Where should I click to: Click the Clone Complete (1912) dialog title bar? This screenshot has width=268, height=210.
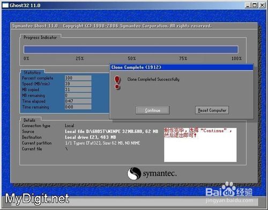pyautogui.click(x=181, y=67)
